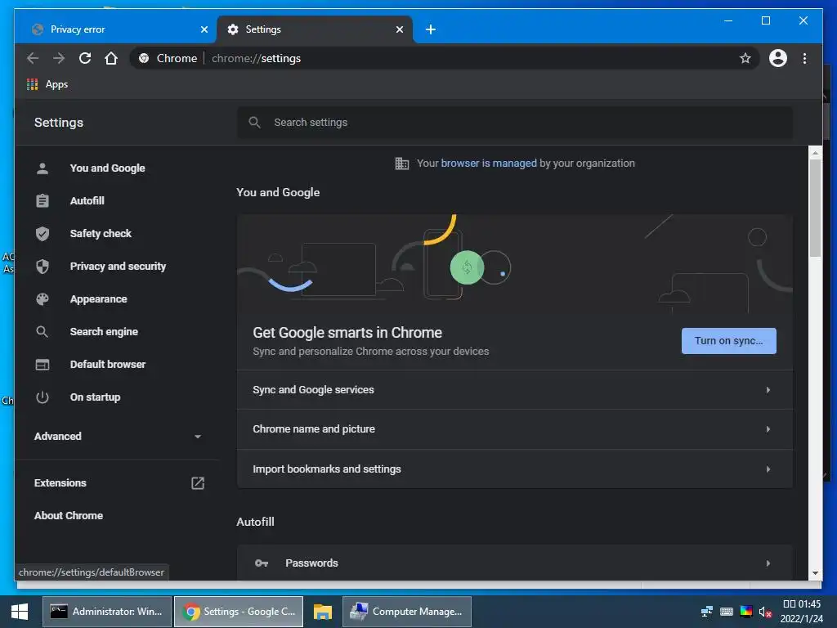
Task: Click the key icon next to Passwords
Action: 262,563
